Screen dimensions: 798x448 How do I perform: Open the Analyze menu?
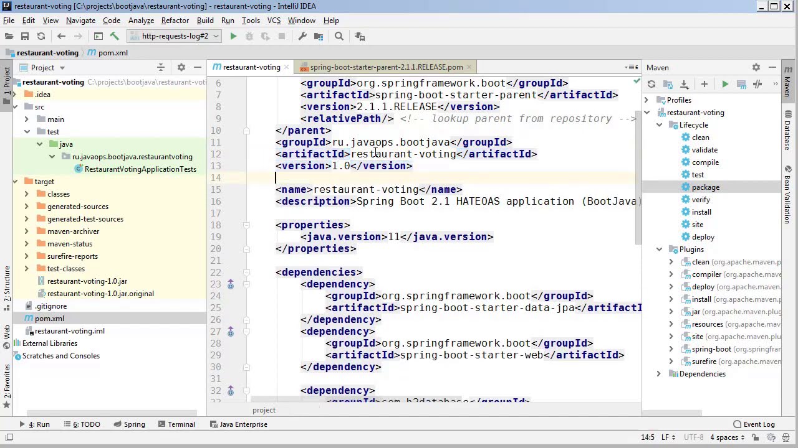pos(141,21)
